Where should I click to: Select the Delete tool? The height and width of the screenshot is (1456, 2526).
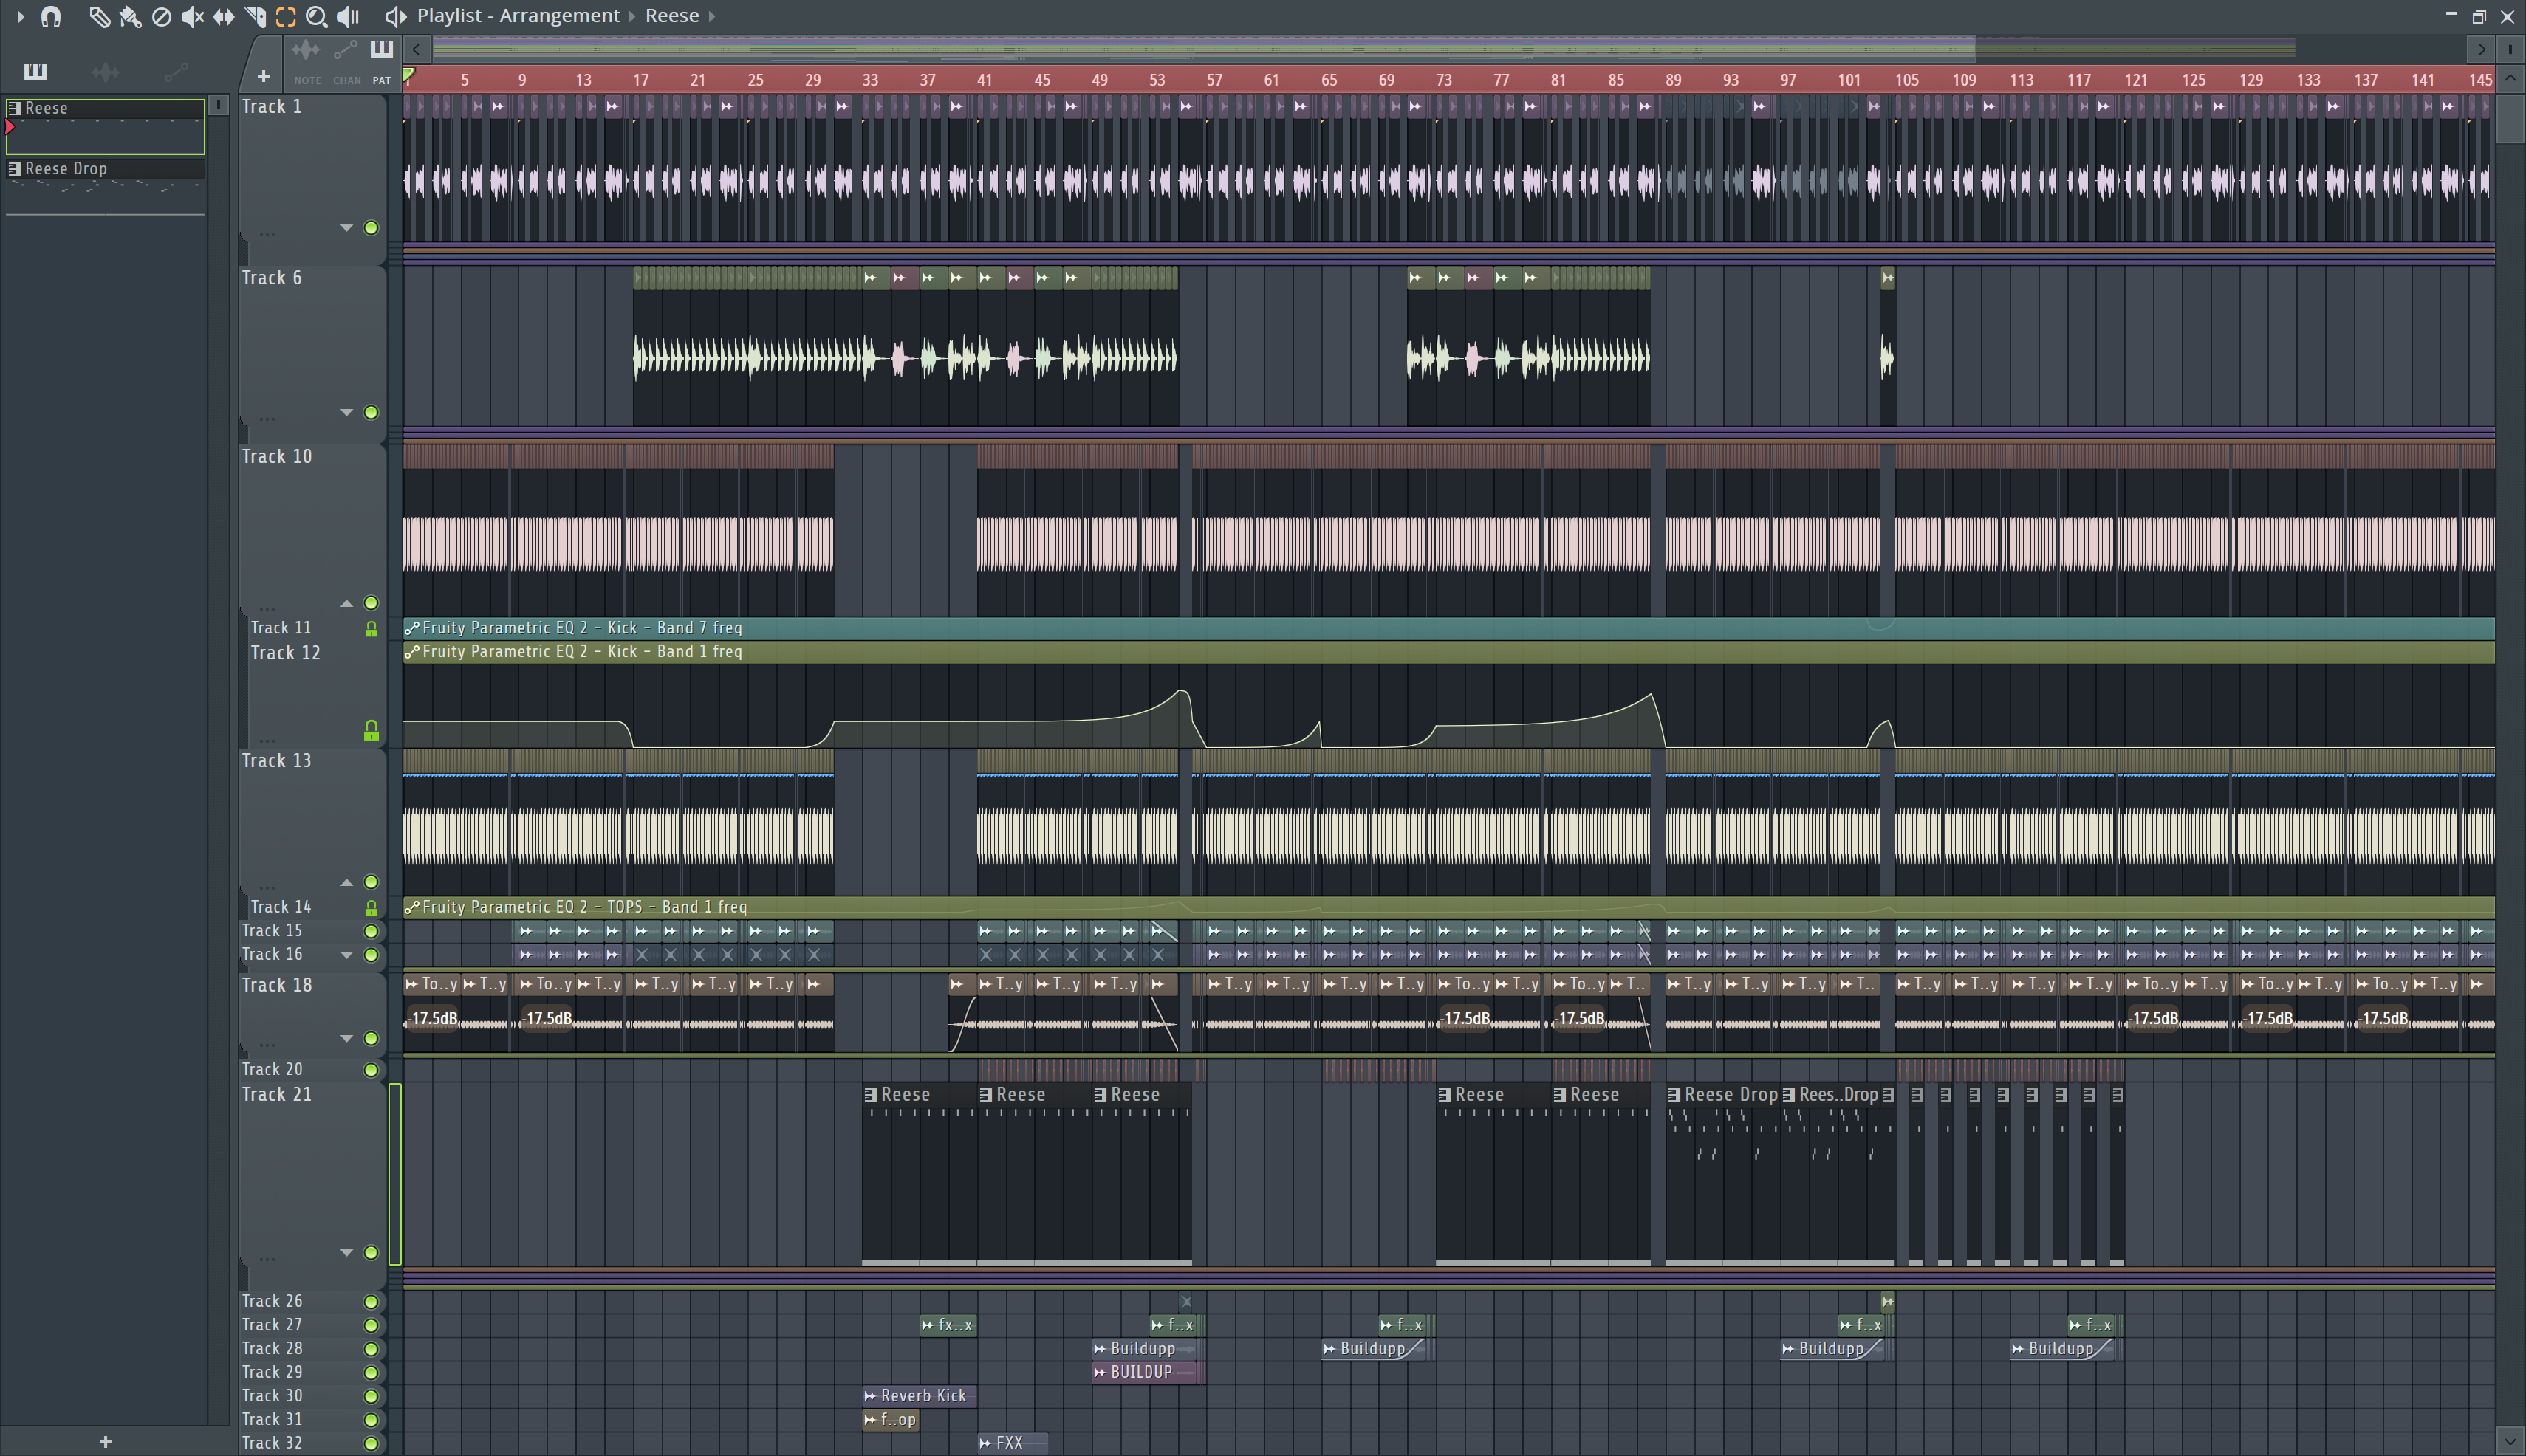[x=161, y=16]
